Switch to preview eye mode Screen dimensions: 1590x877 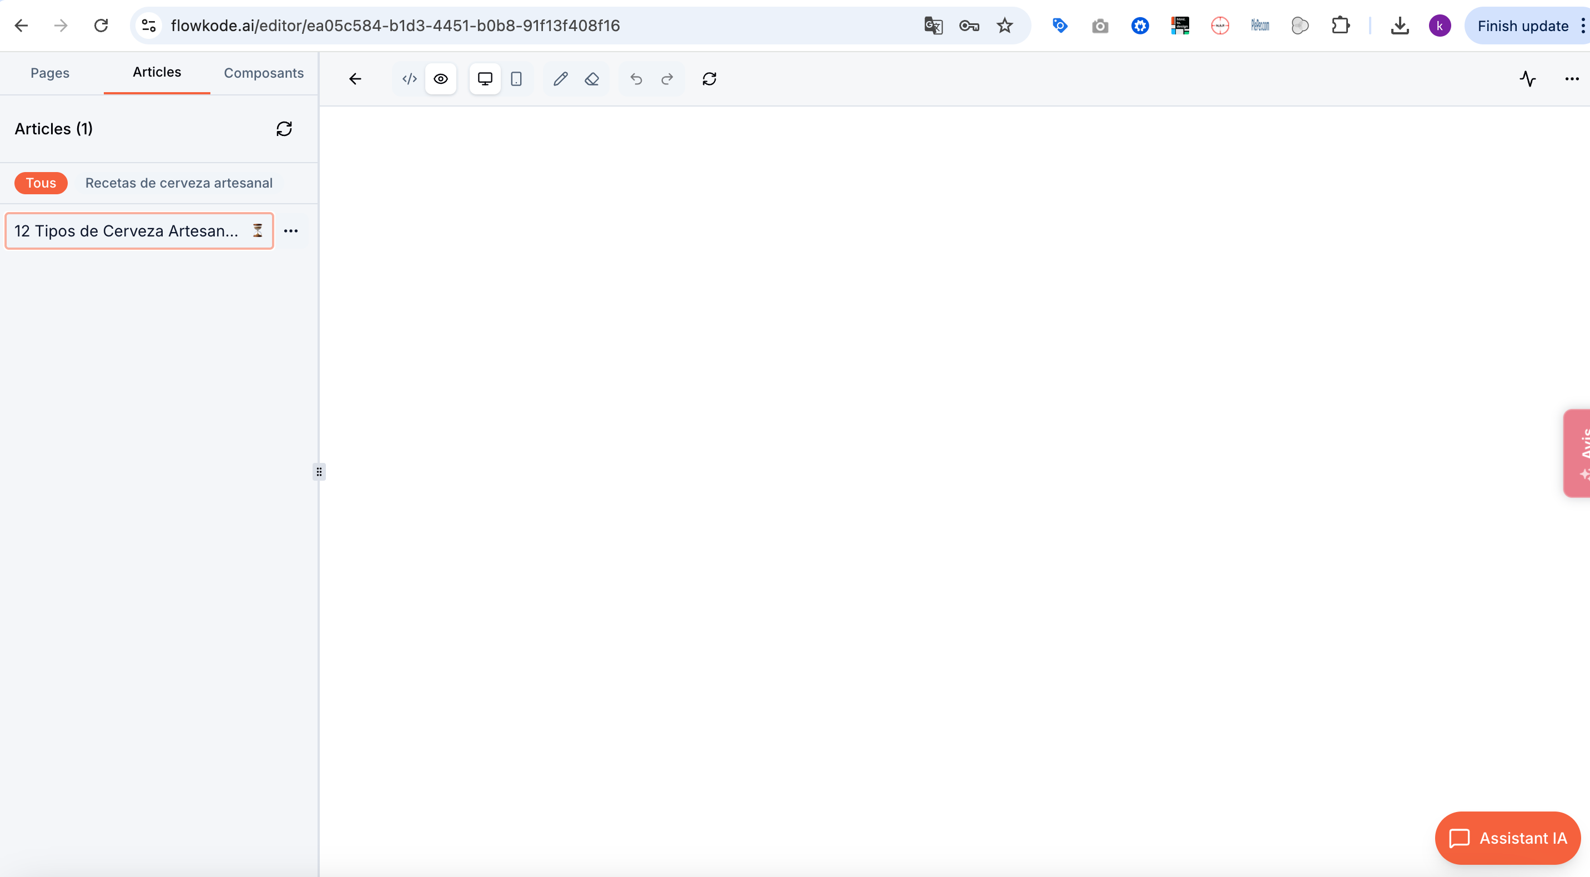pos(441,79)
